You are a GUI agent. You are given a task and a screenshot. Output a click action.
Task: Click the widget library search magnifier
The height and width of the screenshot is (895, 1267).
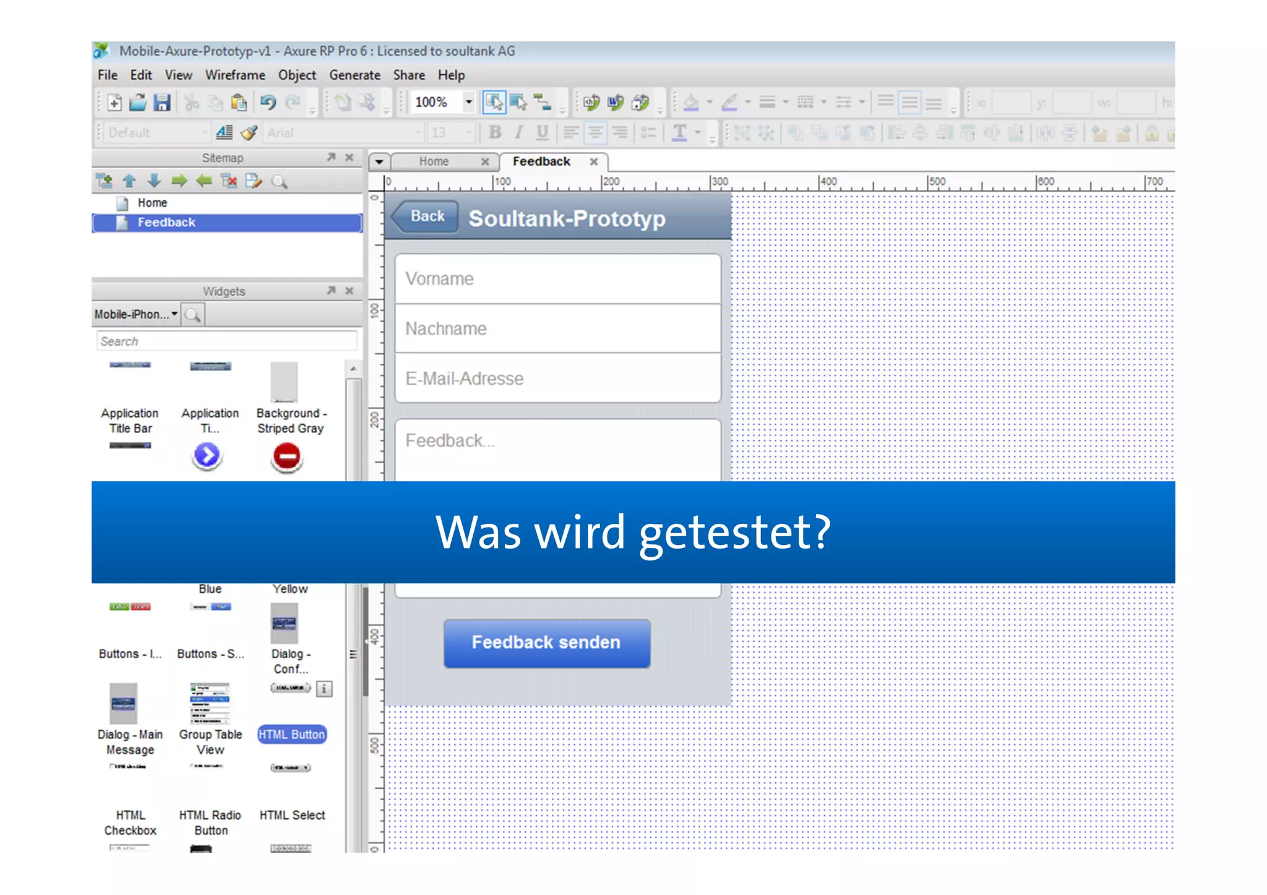[193, 315]
